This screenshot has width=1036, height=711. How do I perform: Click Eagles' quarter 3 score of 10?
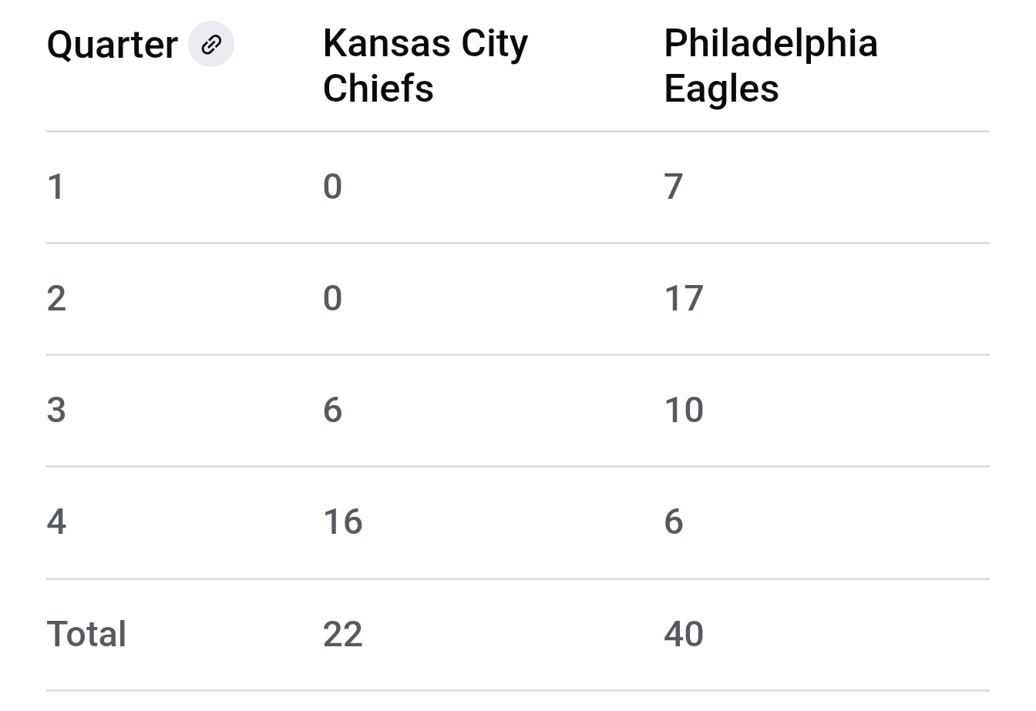[684, 411]
